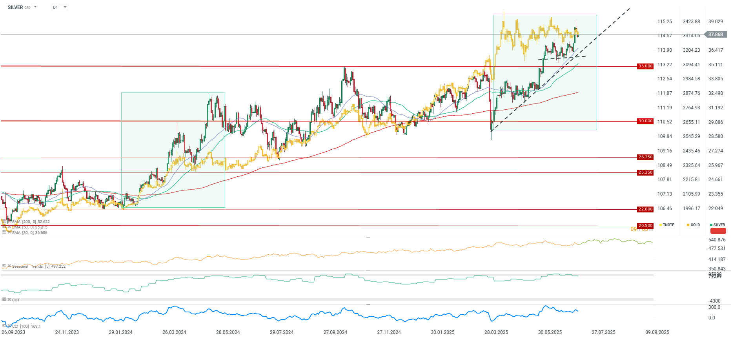Click the SILVER series name in legend
Screen dimensions: 732x339
click(x=719, y=225)
